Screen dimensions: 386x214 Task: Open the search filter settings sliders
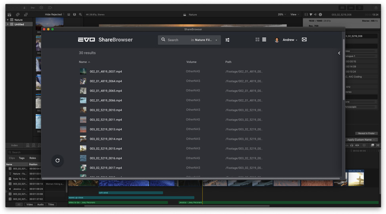(x=227, y=40)
